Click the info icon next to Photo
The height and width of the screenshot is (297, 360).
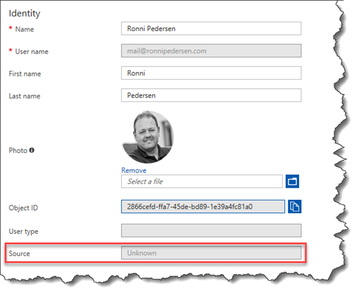pyautogui.click(x=32, y=150)
